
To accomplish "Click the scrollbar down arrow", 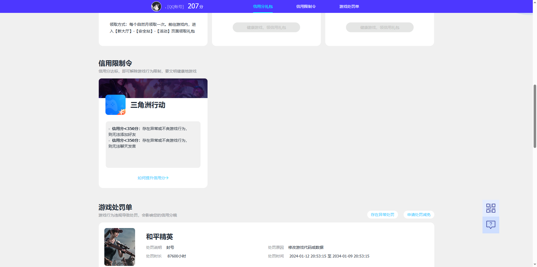I will (535, 264).
